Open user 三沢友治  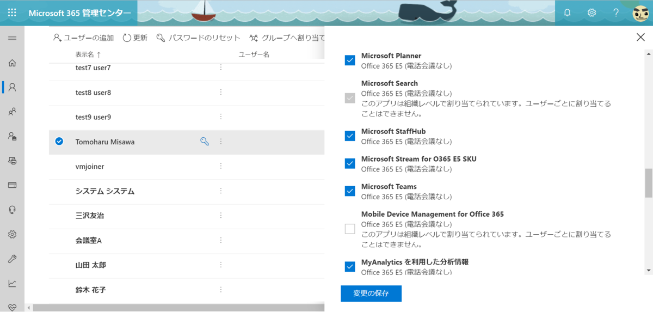point(90,216)
